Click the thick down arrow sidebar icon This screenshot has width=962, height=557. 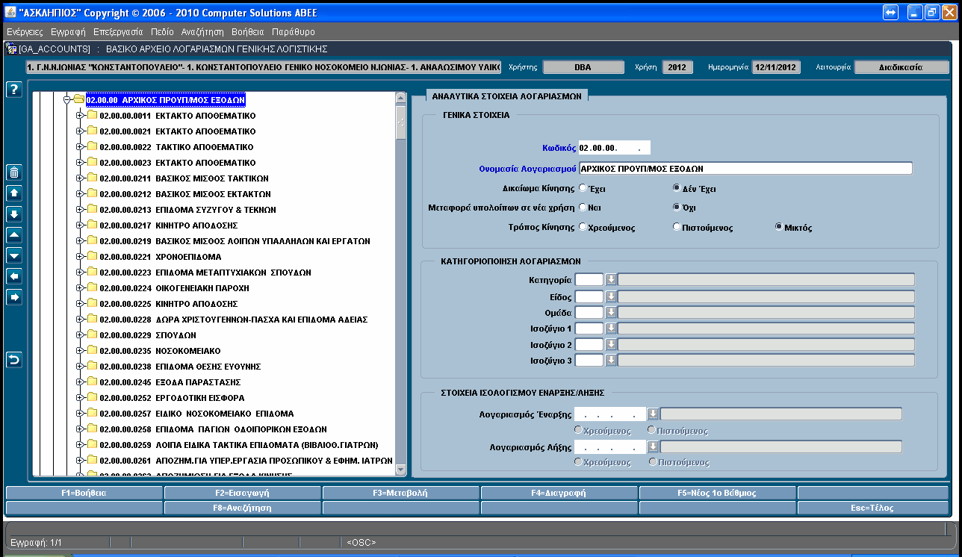click(x=13, y=214)
